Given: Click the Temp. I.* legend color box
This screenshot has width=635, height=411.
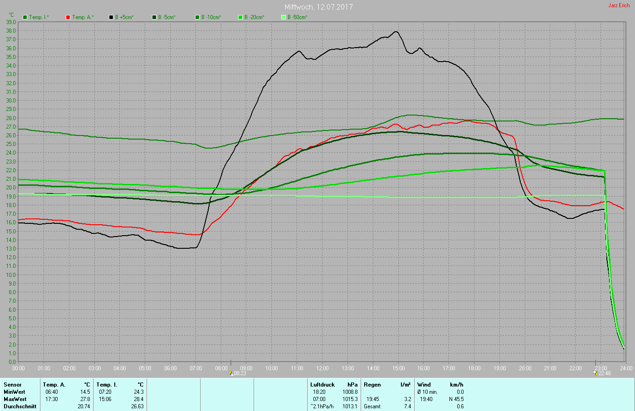Looking at the screenshot, I should (25, 17).
